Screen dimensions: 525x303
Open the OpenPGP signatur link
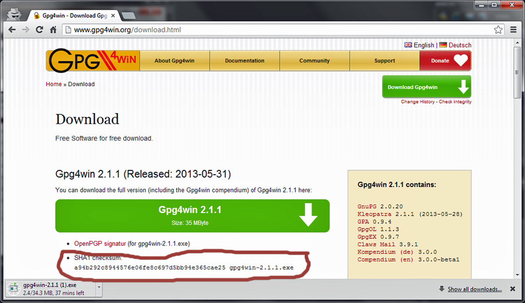(100, 244)
